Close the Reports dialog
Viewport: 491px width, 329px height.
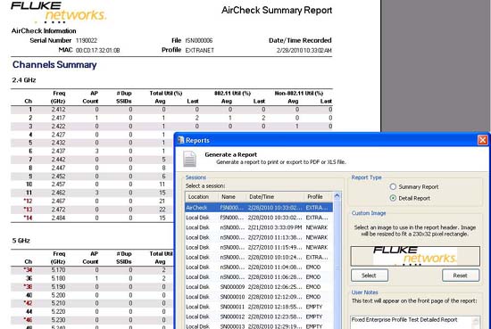click(x=483, y=140)
